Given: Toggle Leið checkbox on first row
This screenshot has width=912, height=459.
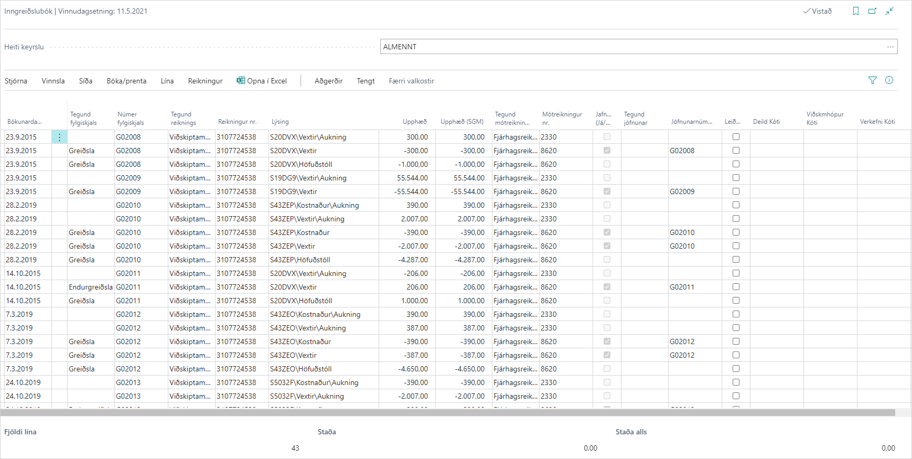Looking at the screenshot, I should click(x=736, y=137).
